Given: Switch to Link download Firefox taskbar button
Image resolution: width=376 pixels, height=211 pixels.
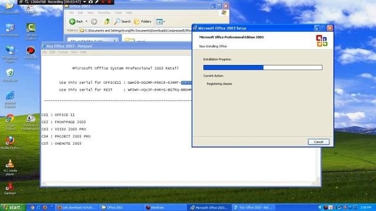Looking at the screenshot, I should 77,207.
